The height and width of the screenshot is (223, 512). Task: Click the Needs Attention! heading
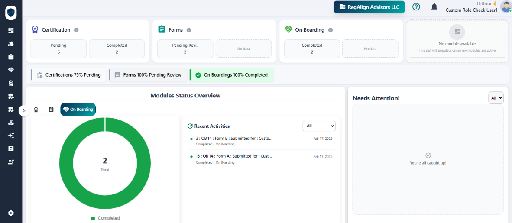click(376, 98)
